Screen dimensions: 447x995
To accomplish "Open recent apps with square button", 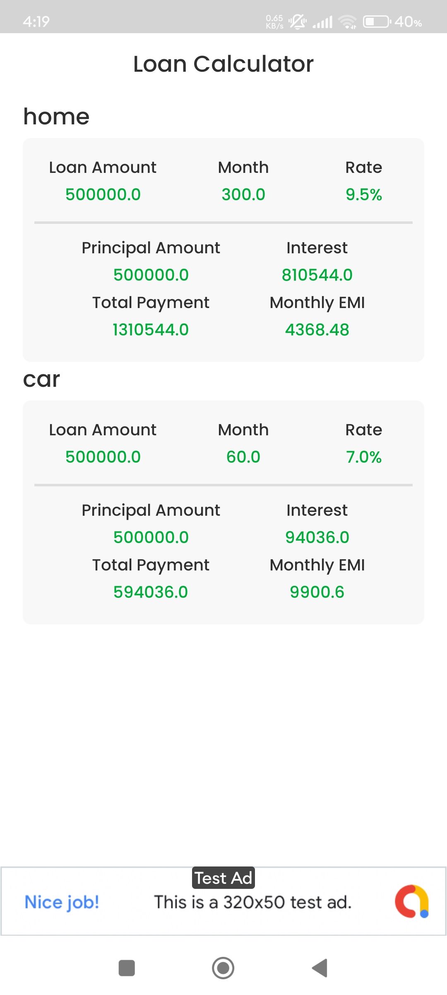I will coord(127,968).
